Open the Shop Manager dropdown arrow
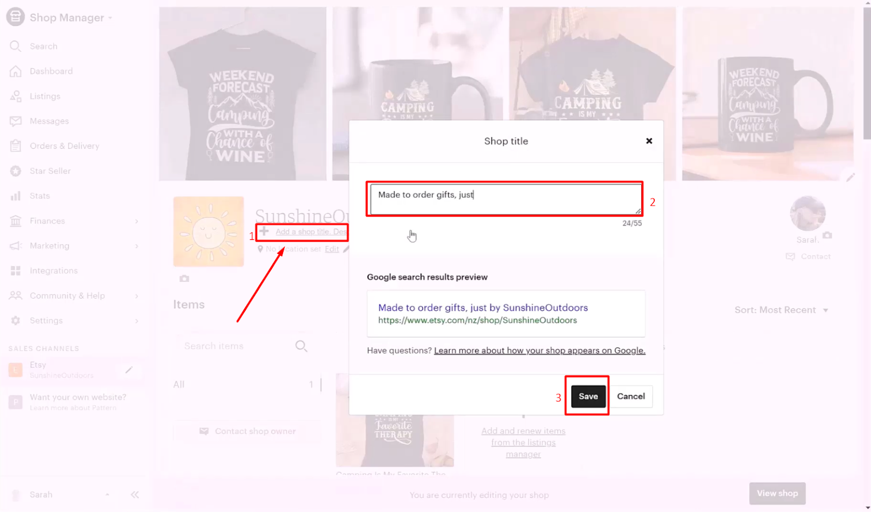Viewport: 871px width, 512px height. click(x=110, y=18)
